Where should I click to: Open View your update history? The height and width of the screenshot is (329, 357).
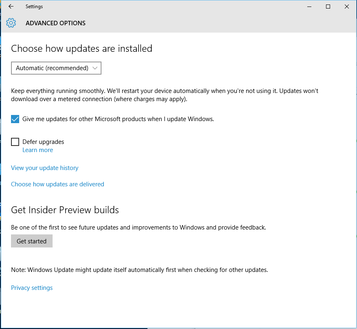pos(45,168)
